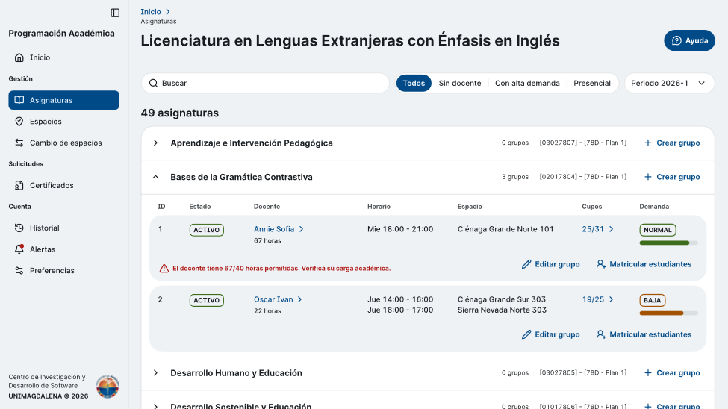Go to Inicio in sidebar
This screenshot has width=728, height=409.
tap(63, 57)
